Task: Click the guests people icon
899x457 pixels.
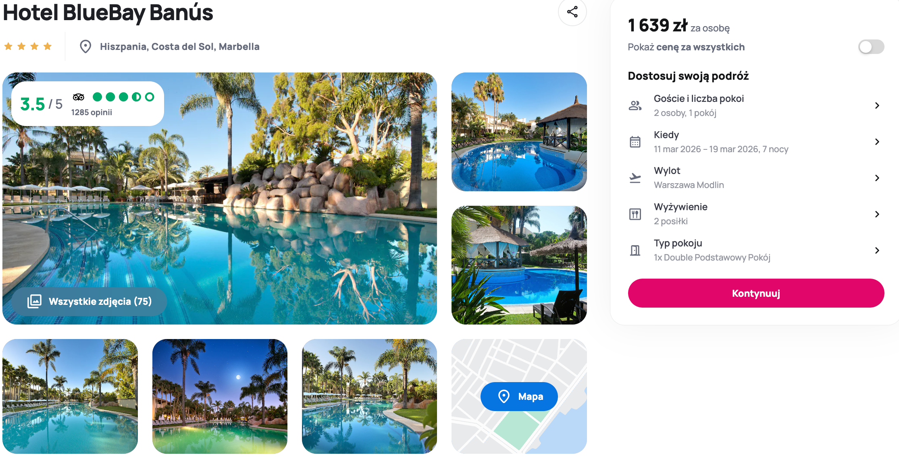Action: pyautogui.click(x=635, y=105)
